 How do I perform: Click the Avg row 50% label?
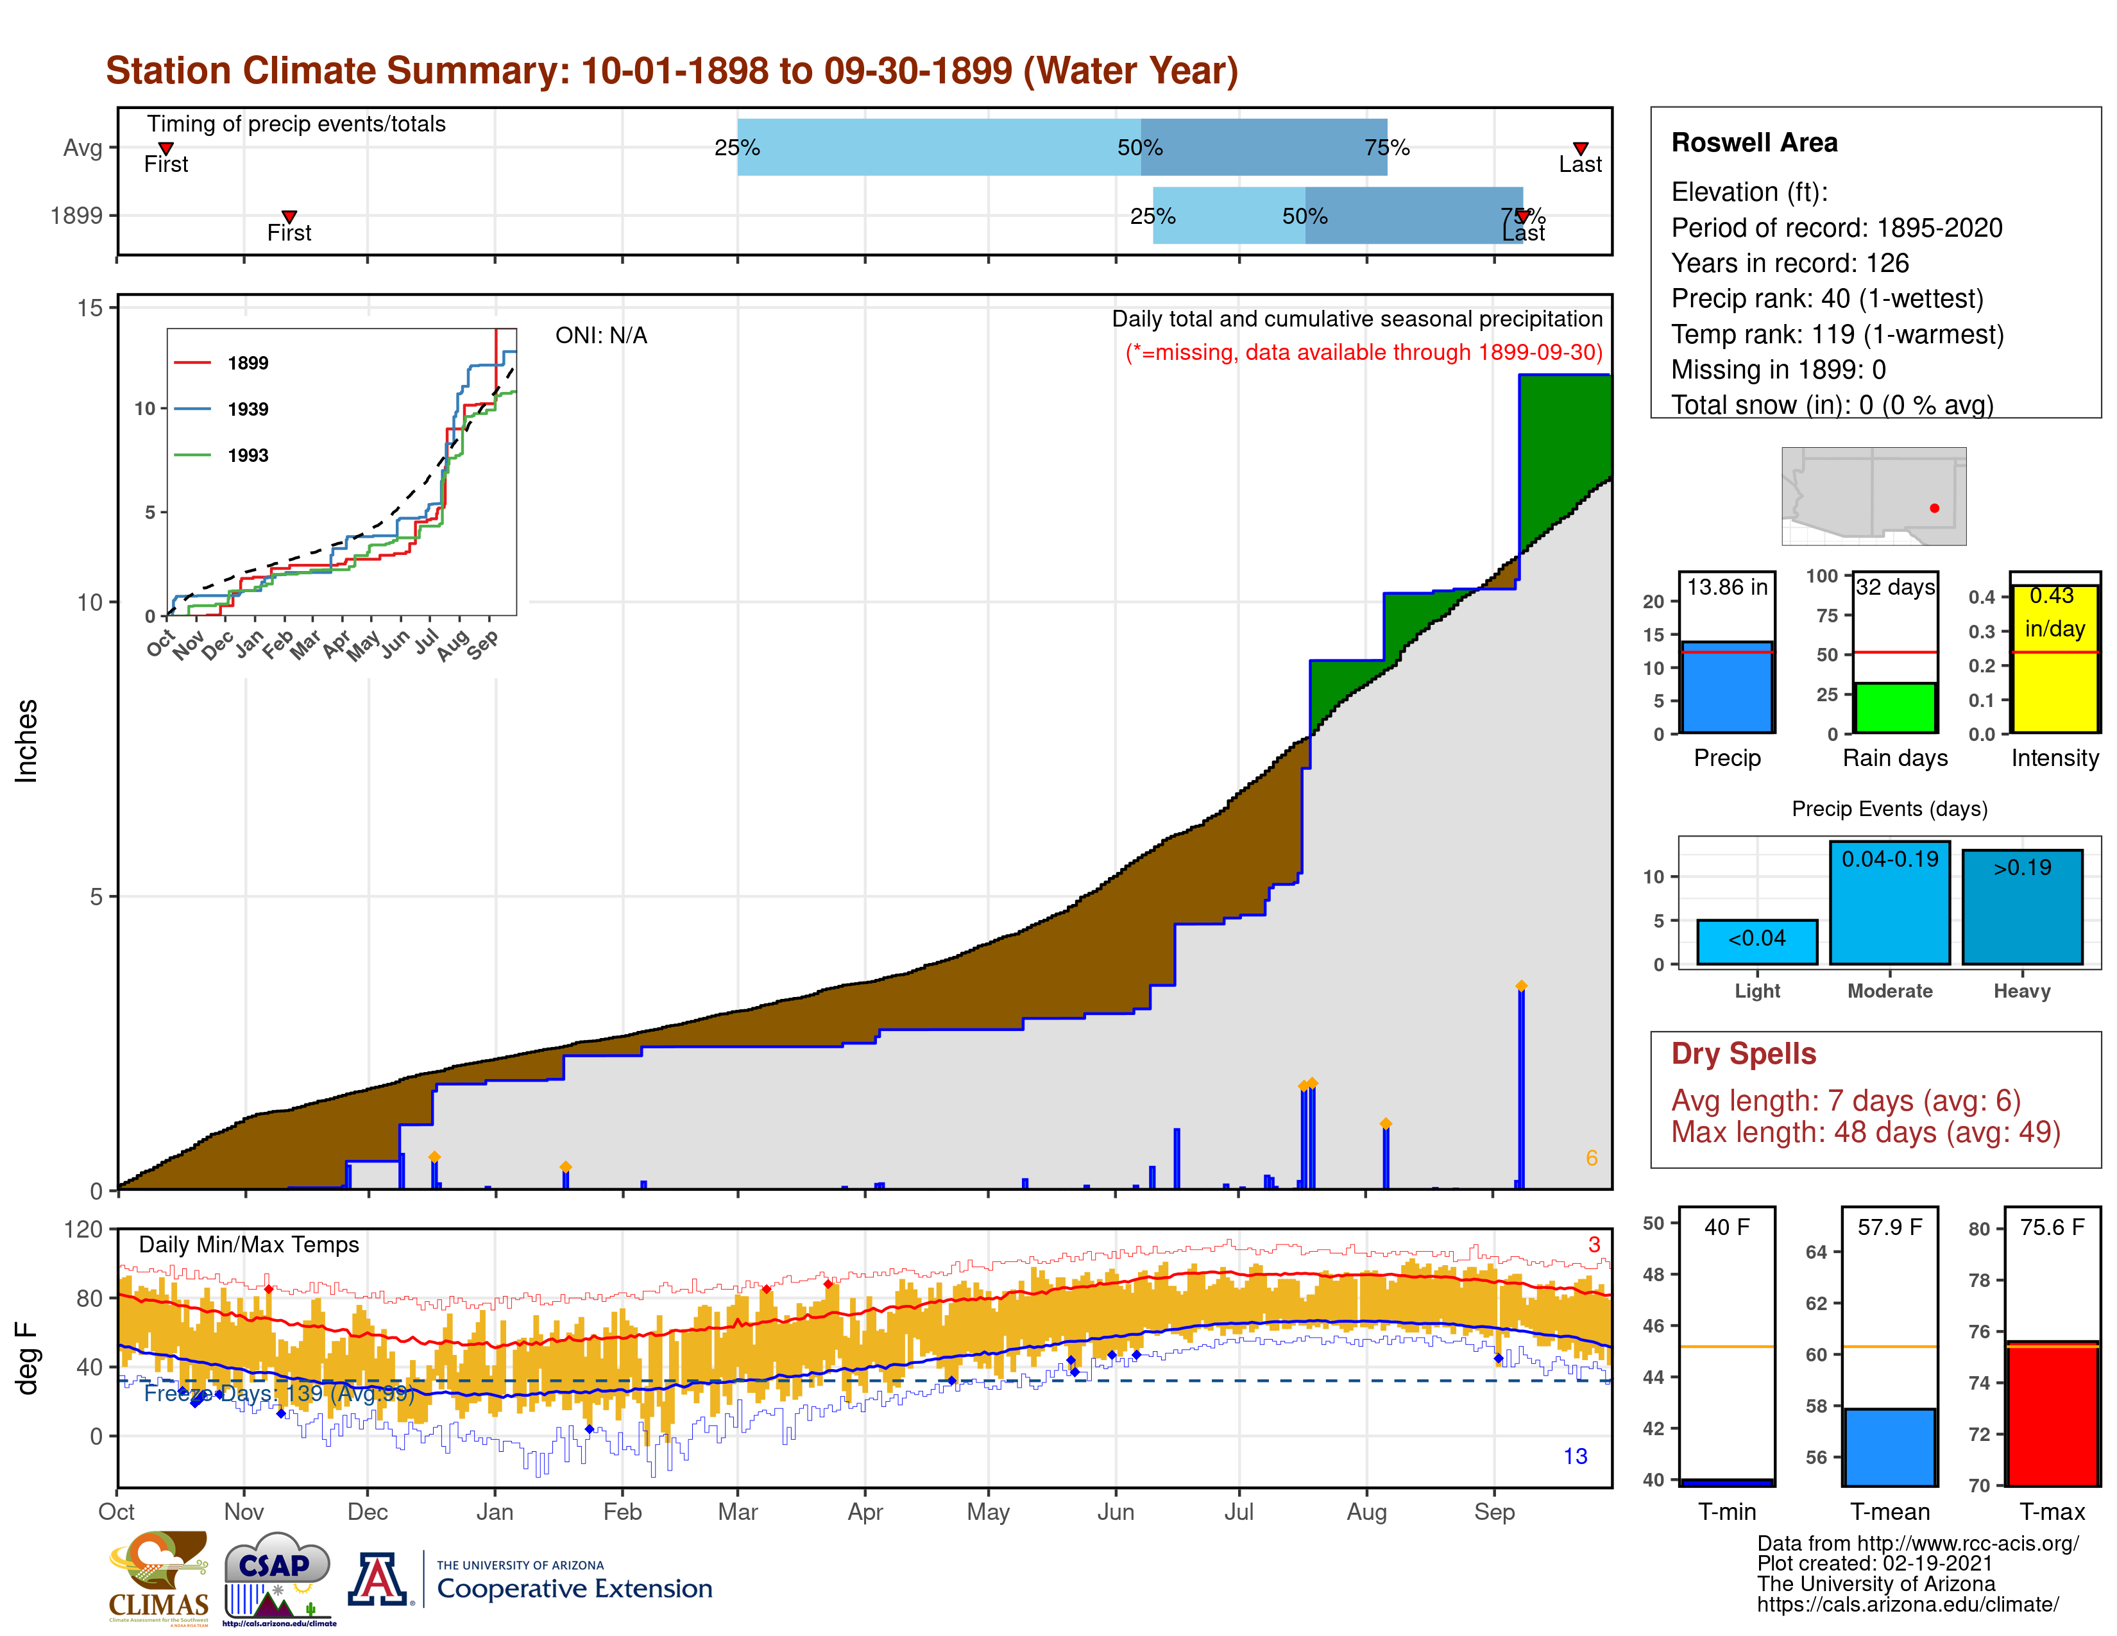tap(1140, 148)
